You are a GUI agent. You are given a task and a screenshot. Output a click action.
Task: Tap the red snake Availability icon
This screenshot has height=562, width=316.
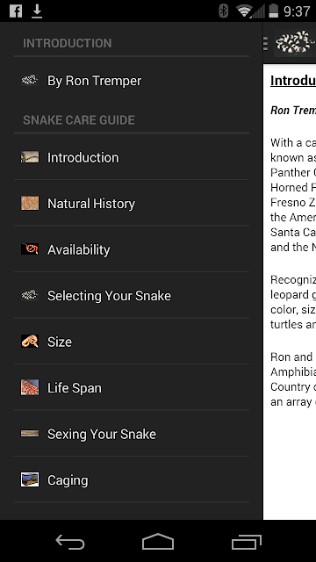pos(30,249)
